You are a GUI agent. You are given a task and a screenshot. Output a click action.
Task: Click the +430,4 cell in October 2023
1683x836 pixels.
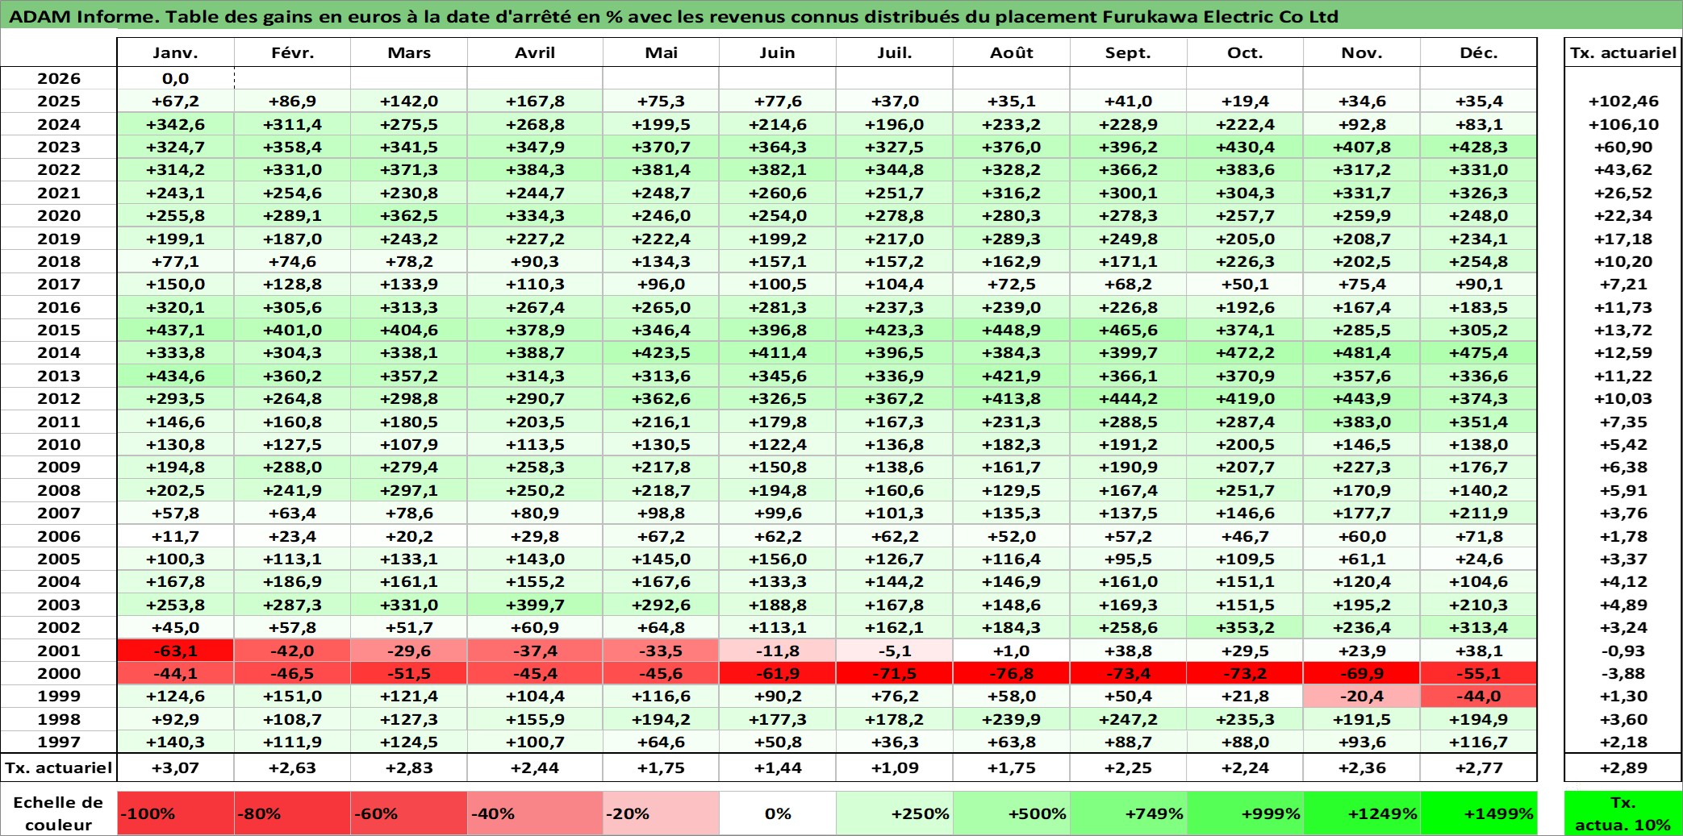point(1245,147)
